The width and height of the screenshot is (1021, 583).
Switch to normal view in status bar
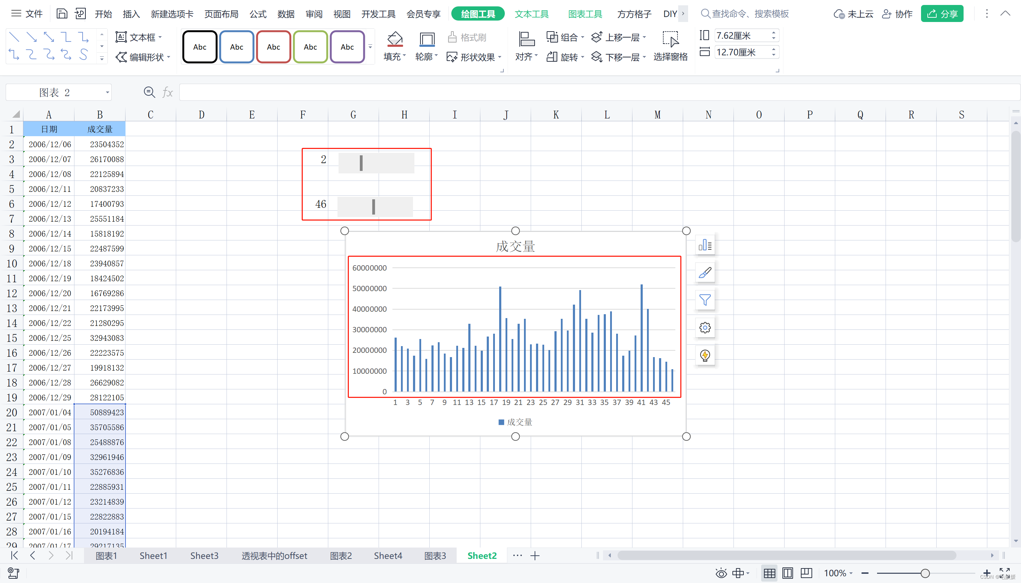pos(769,573)
